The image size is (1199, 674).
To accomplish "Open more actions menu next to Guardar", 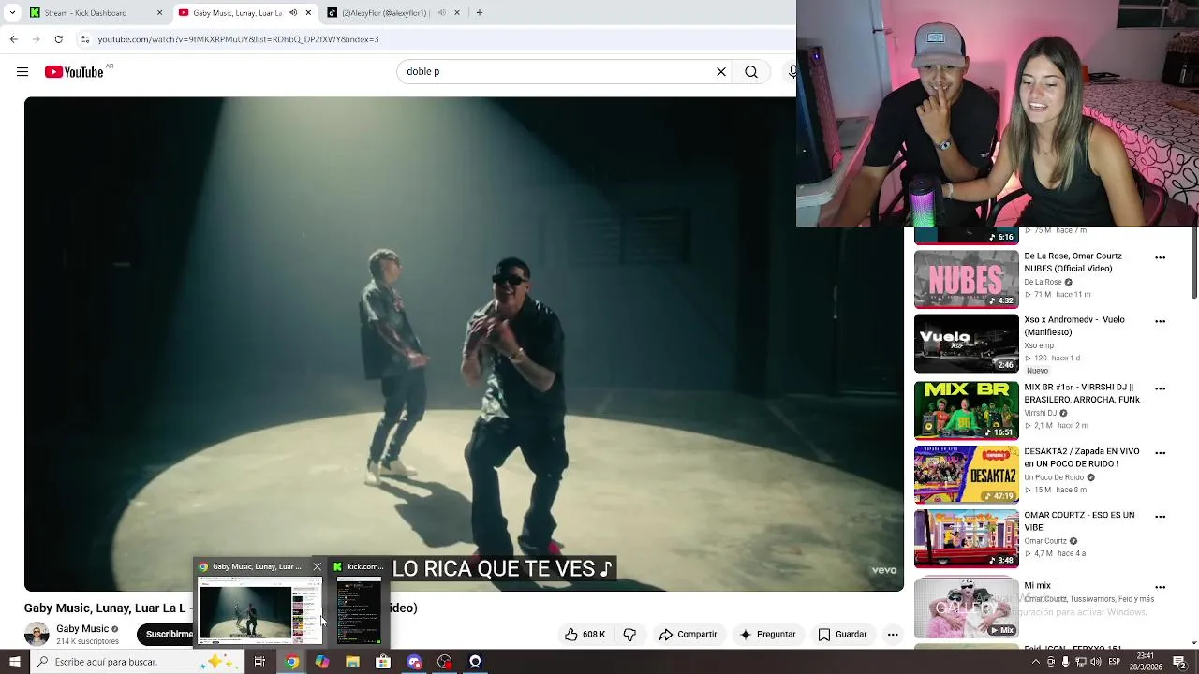I will [893, 634].
